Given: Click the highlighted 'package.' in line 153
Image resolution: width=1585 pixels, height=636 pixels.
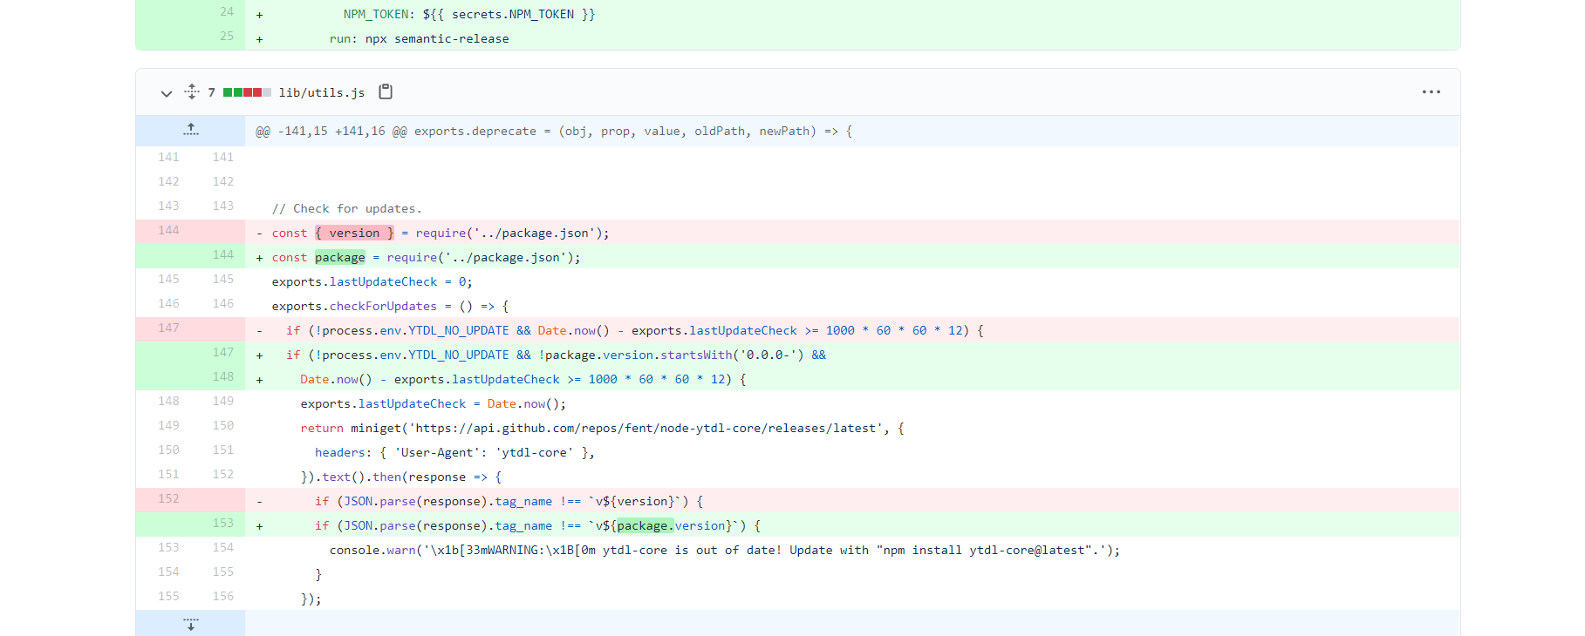Looking at the screenshot, I should coord(645,526).
